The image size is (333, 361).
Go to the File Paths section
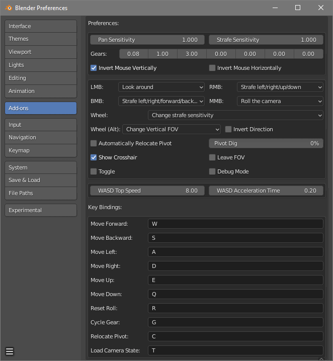(x=41, y=193)
